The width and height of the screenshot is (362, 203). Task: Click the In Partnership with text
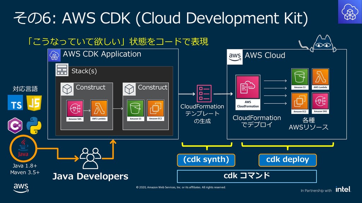pos(316,191)
